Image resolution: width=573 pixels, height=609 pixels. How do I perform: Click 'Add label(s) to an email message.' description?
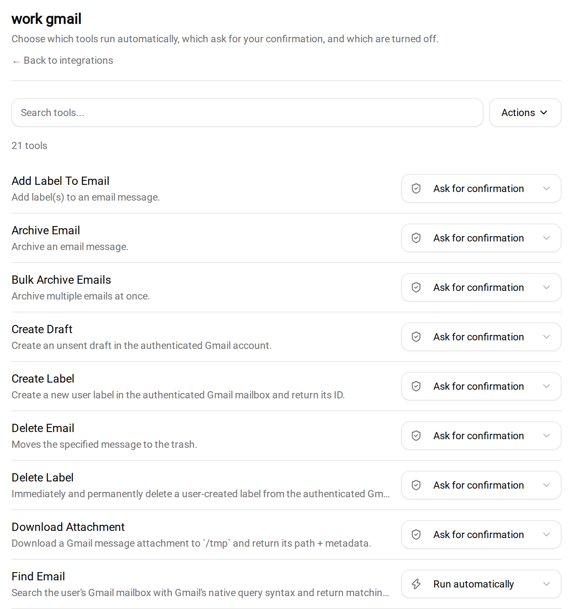click(86, 197)
